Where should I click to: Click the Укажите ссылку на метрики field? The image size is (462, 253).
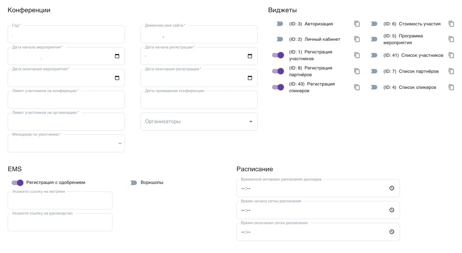pyautogui.click(x=60, y=201)
